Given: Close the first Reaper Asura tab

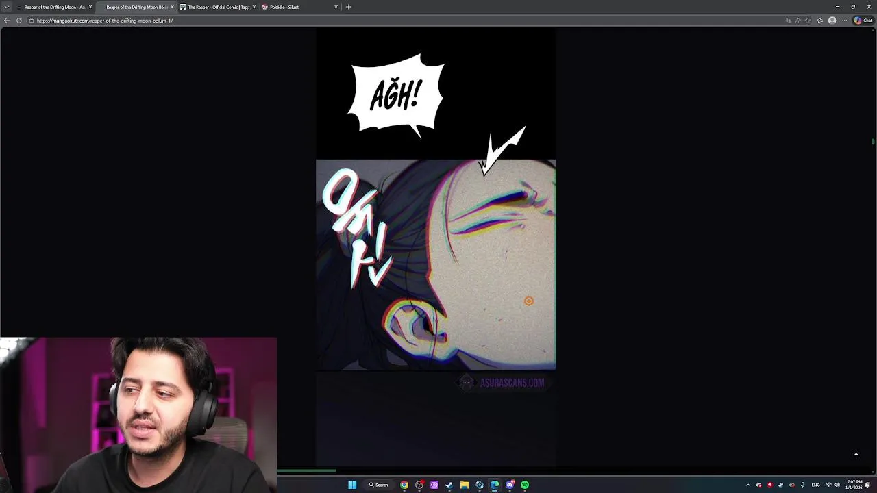Looking at the screenshot, I should pyautogui.click(x=90, y=7).
